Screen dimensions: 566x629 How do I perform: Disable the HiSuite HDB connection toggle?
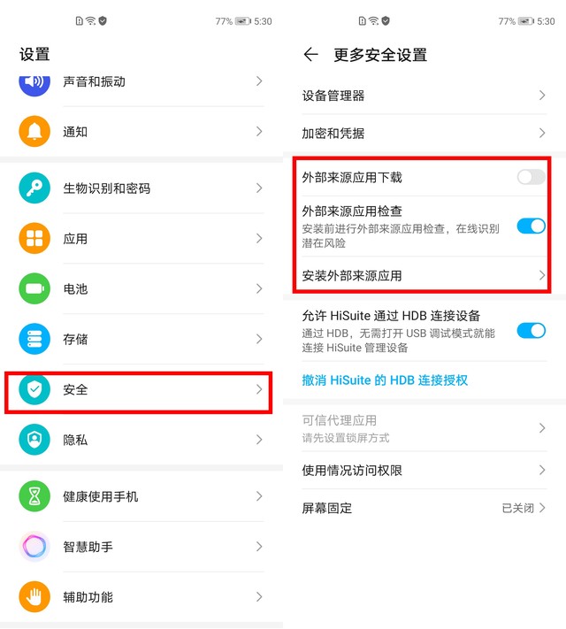pos(532,331)
